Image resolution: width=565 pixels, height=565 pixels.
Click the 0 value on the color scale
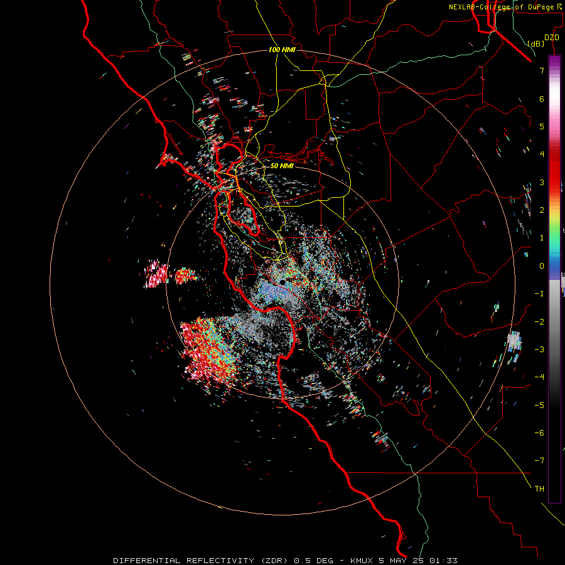click(542, 266)
